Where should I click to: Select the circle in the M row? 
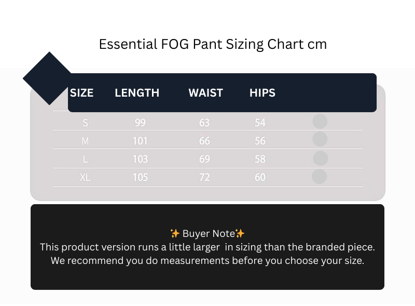(320, 139)
